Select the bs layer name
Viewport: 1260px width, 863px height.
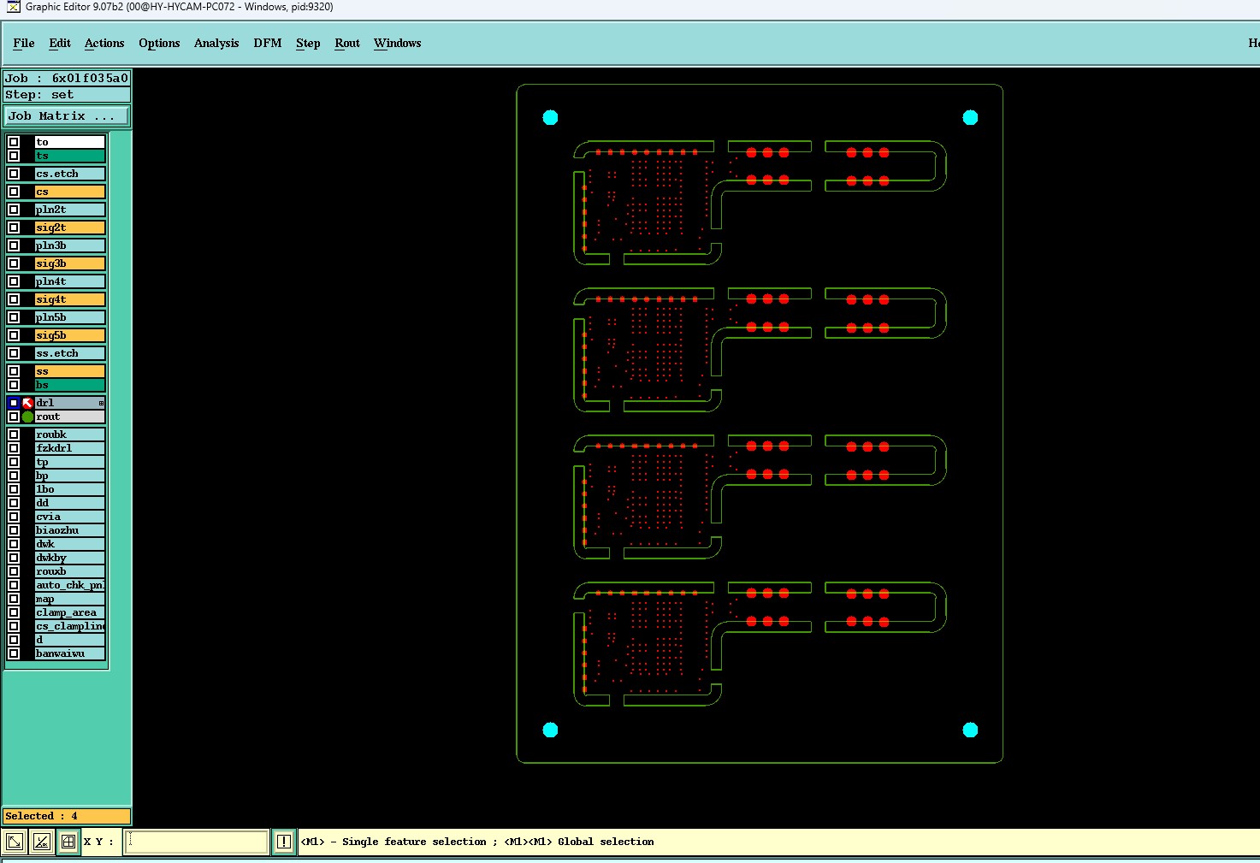70,385
